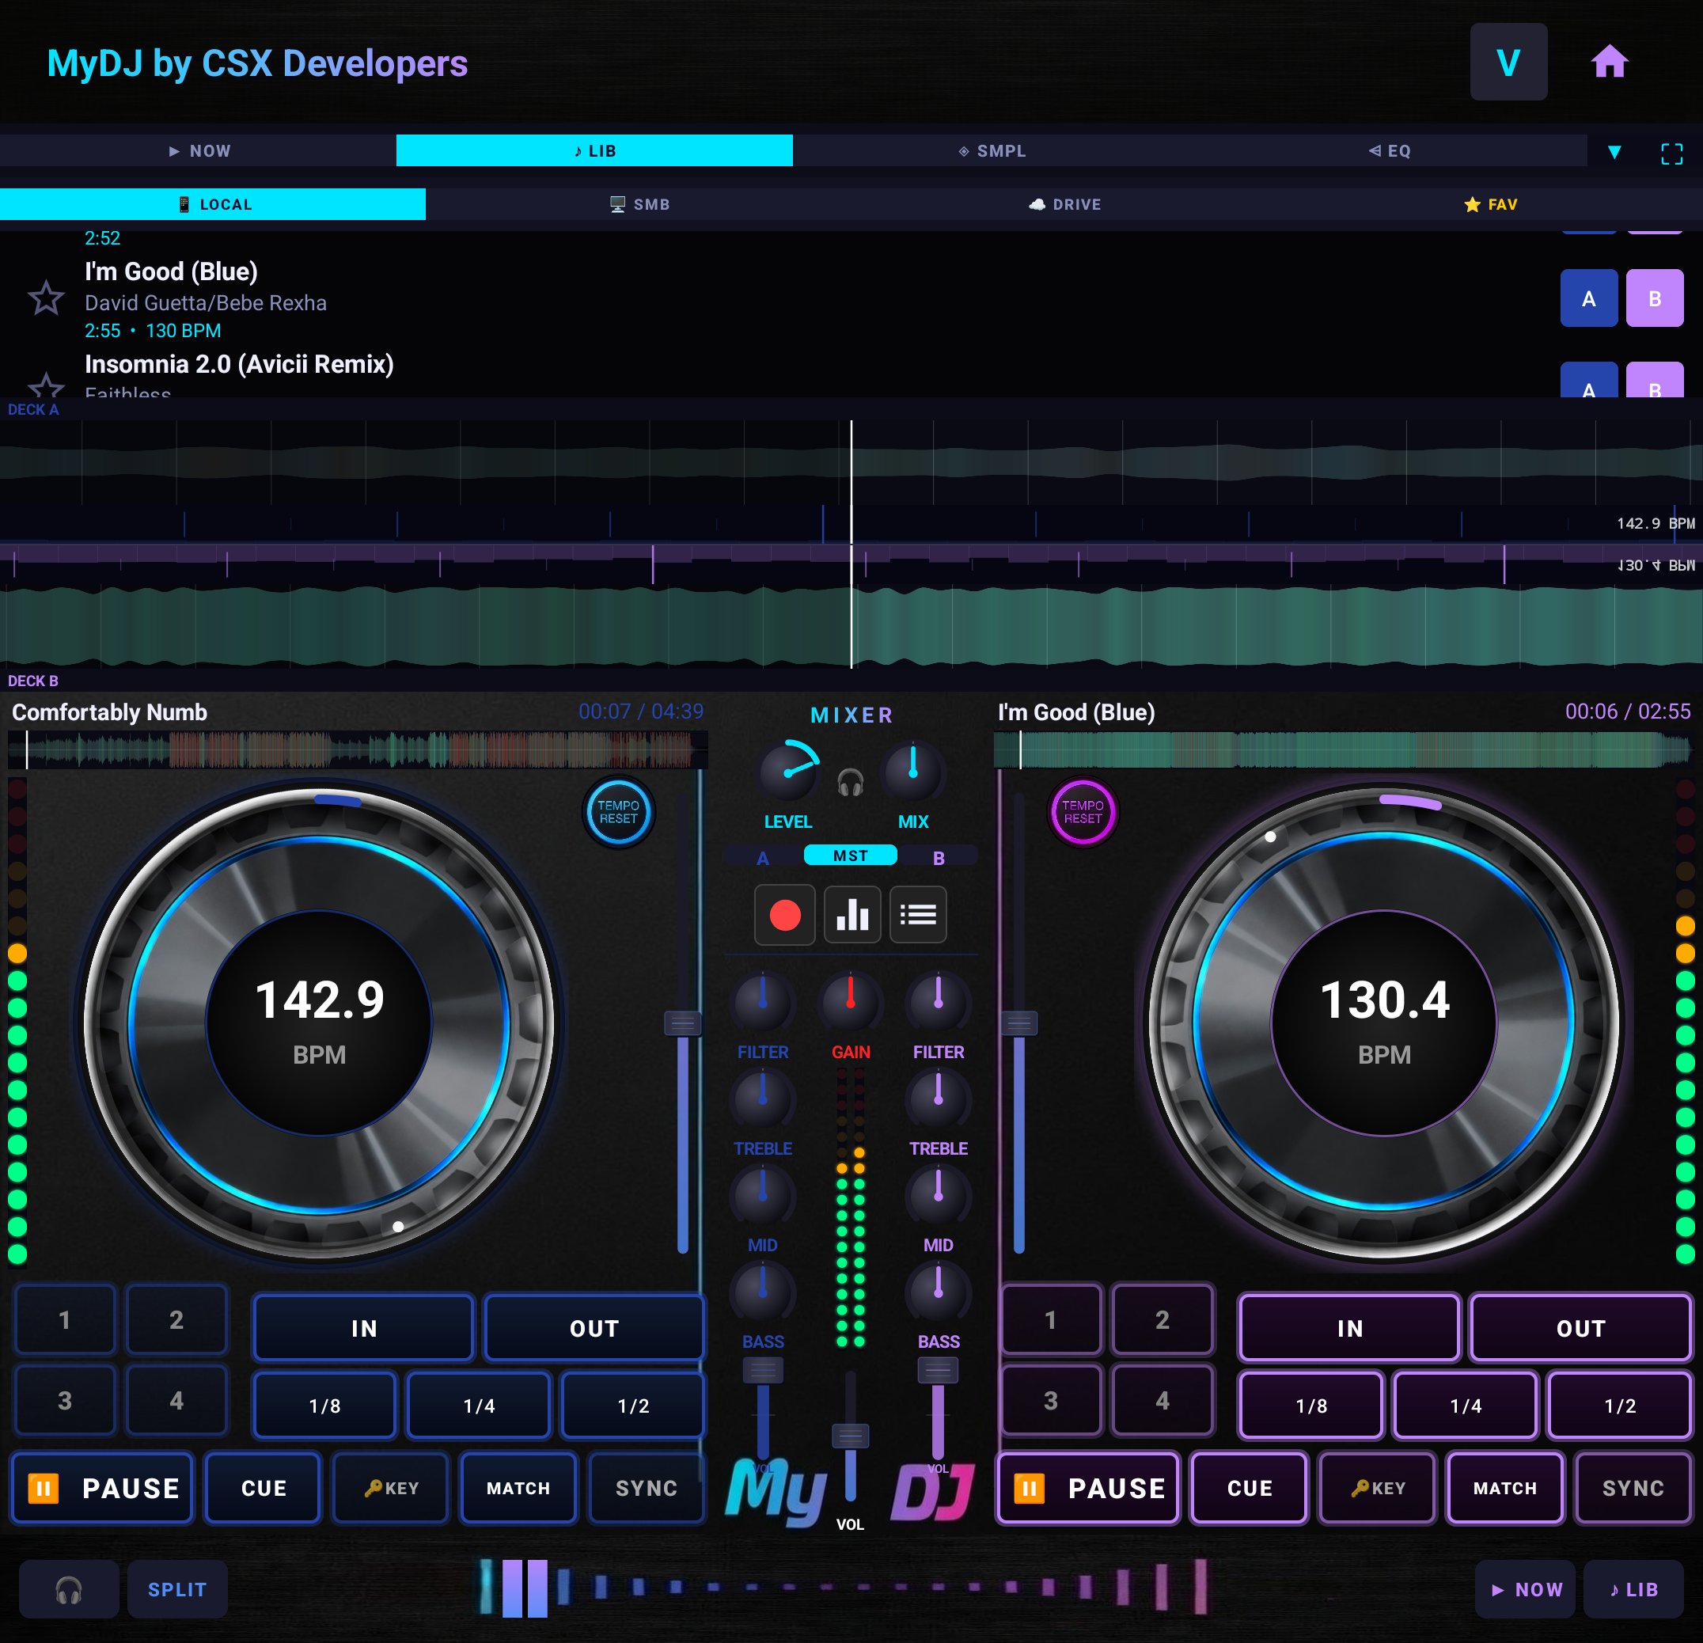Screen dimensions: 1703x1643
Task: Adjust deck B tempo fader
Action: click(1019, 1023)
